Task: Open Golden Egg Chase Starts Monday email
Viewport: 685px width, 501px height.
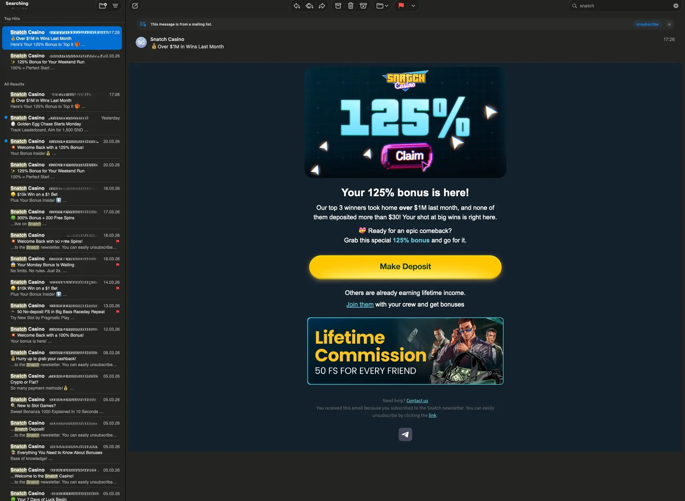Action: tap(62, 124)
